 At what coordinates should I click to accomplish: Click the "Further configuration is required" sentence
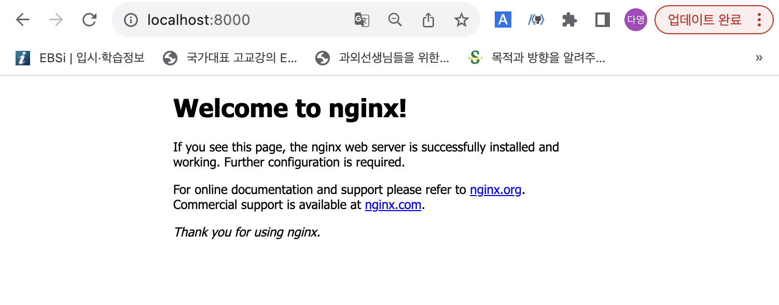315,162
